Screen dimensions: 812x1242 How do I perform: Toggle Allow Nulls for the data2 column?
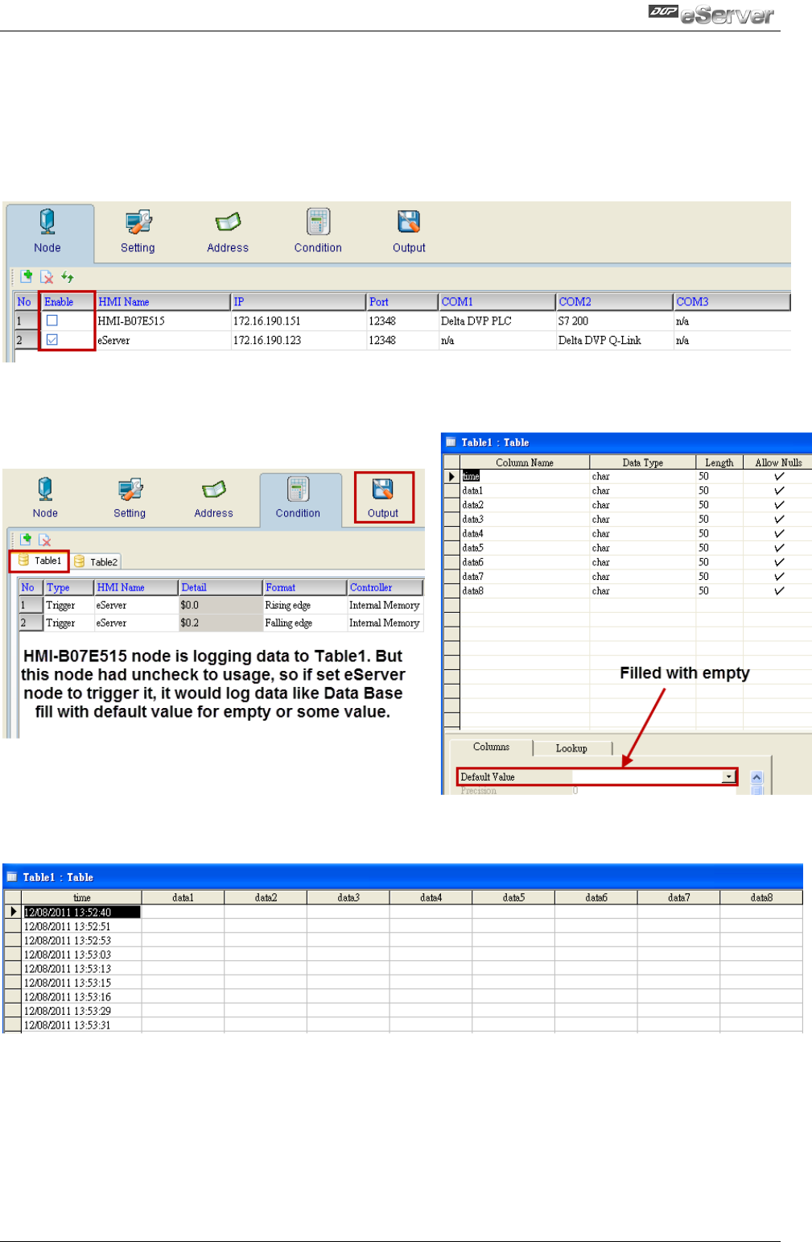pyautogui.click(x=778, y=505)
